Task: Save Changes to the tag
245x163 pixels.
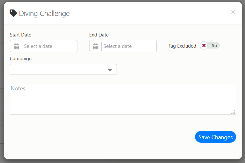Action: [x=215, y=137]
